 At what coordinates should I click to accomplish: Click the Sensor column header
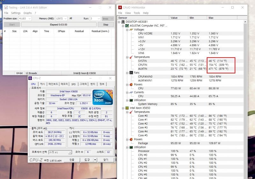(x=143, y=18)
